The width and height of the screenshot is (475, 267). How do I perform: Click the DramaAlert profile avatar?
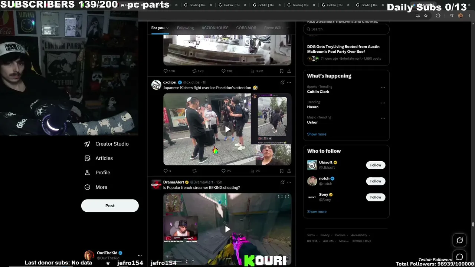click(x=156, y=185)
